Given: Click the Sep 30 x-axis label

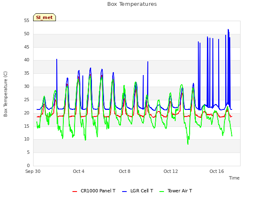Looking at the screenshot, I should pos(33,171).
